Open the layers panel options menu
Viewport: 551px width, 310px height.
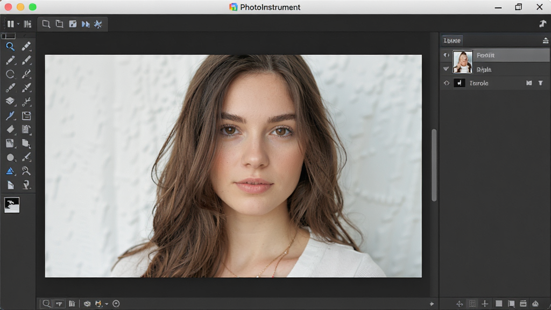tap(546, 41)
